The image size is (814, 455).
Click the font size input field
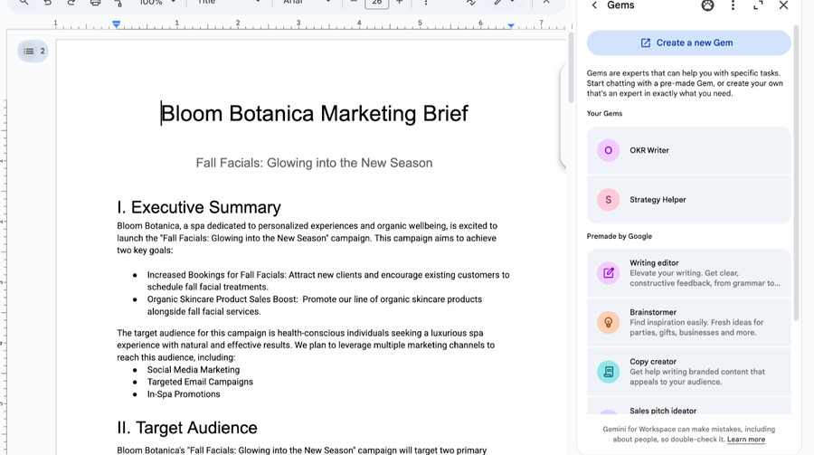377,3
